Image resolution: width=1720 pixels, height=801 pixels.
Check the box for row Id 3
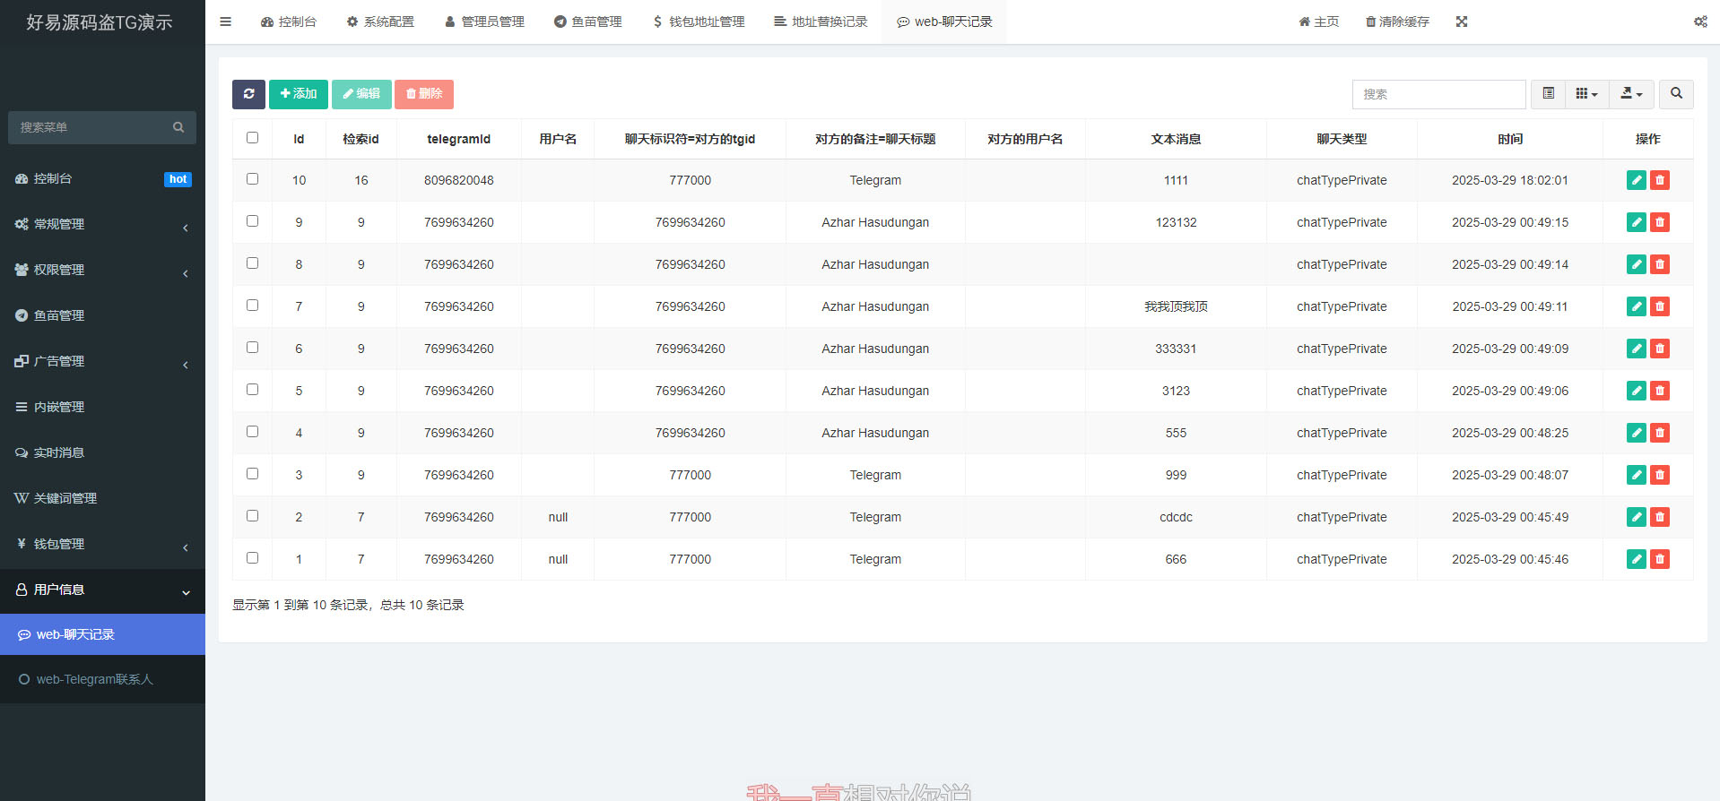click(x=252, y=474)
